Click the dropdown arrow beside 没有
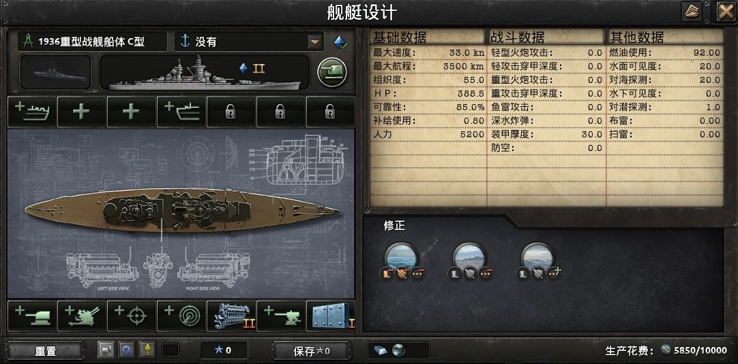 [314, 42]
